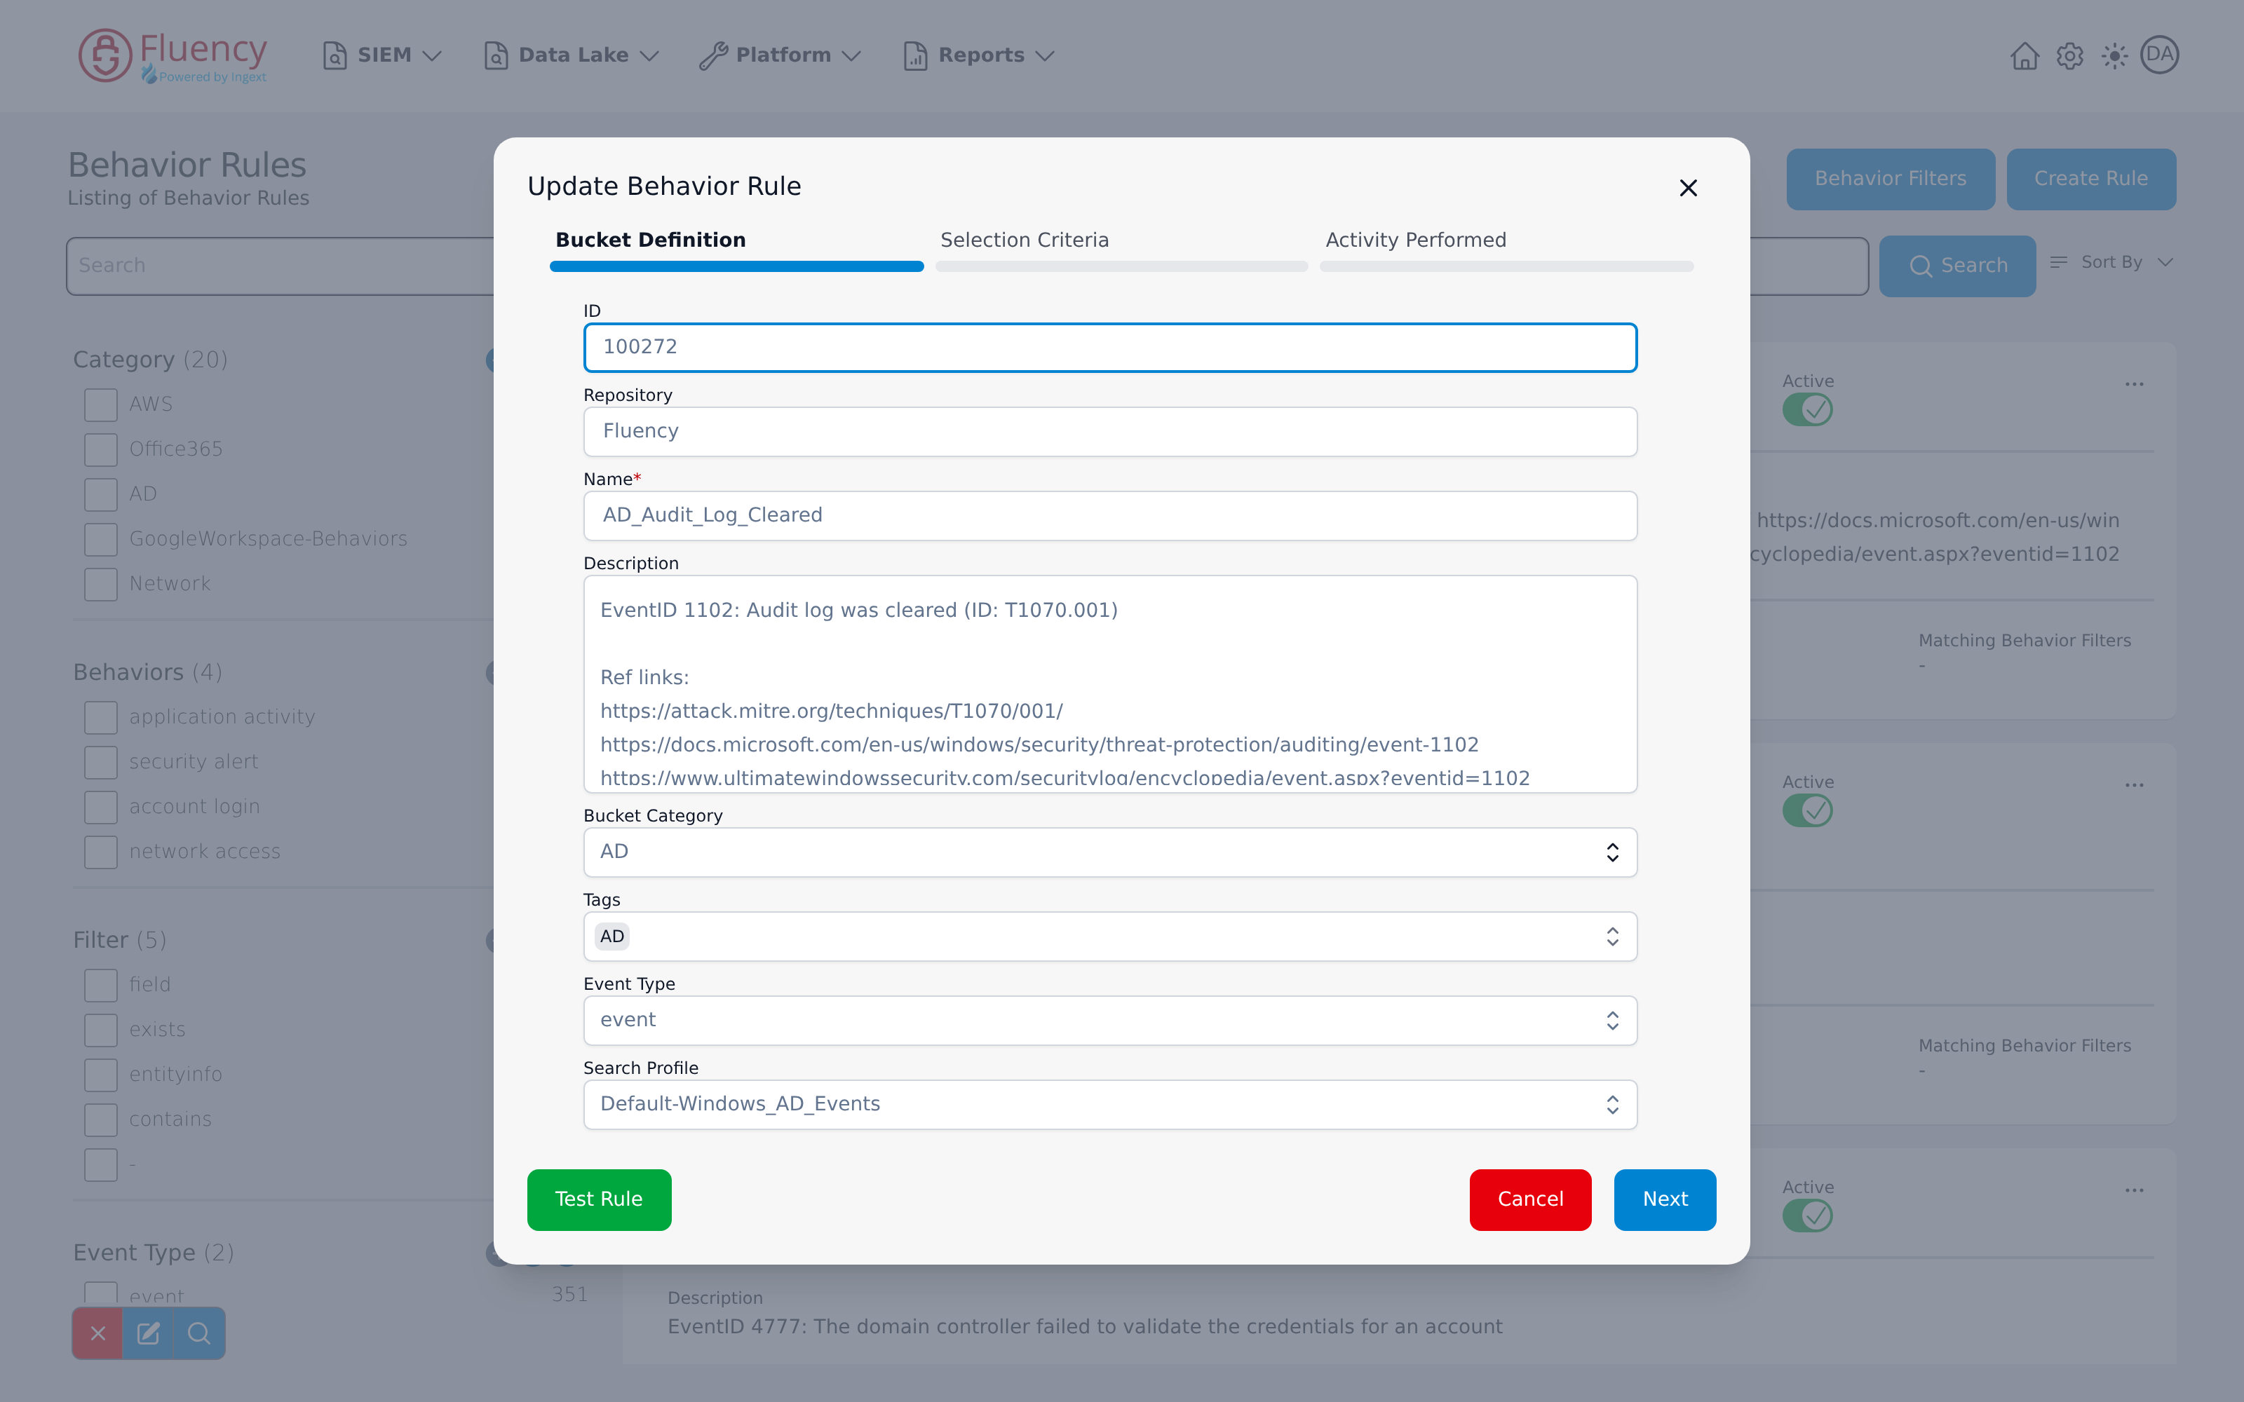
Task: Open the Bucket Category dropdown
Action: [1110, 852]
